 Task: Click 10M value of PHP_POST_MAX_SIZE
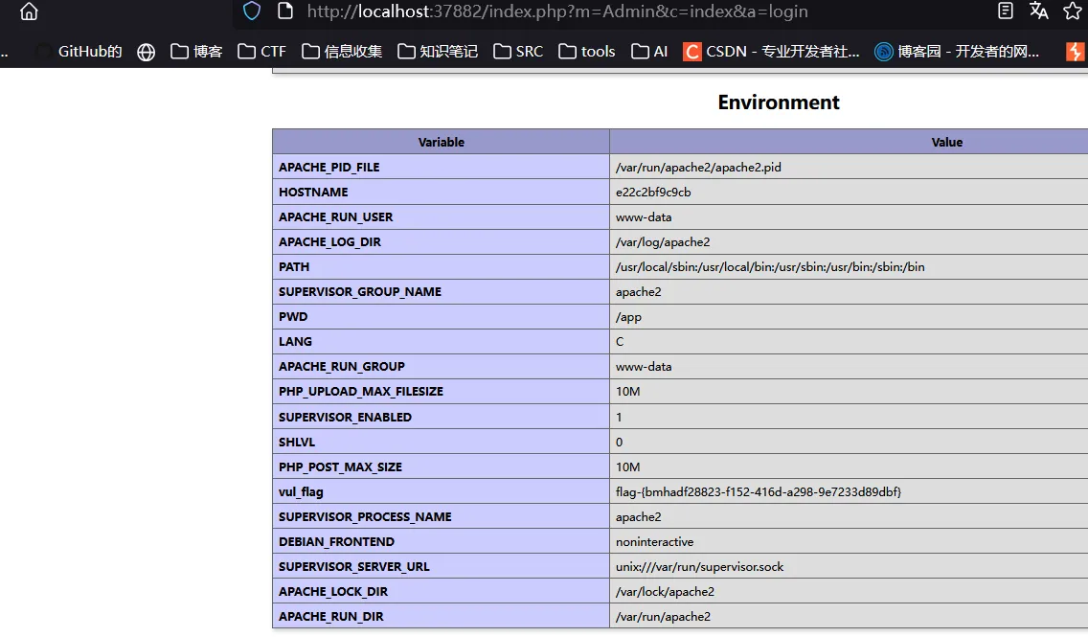[x=628, y=467]
